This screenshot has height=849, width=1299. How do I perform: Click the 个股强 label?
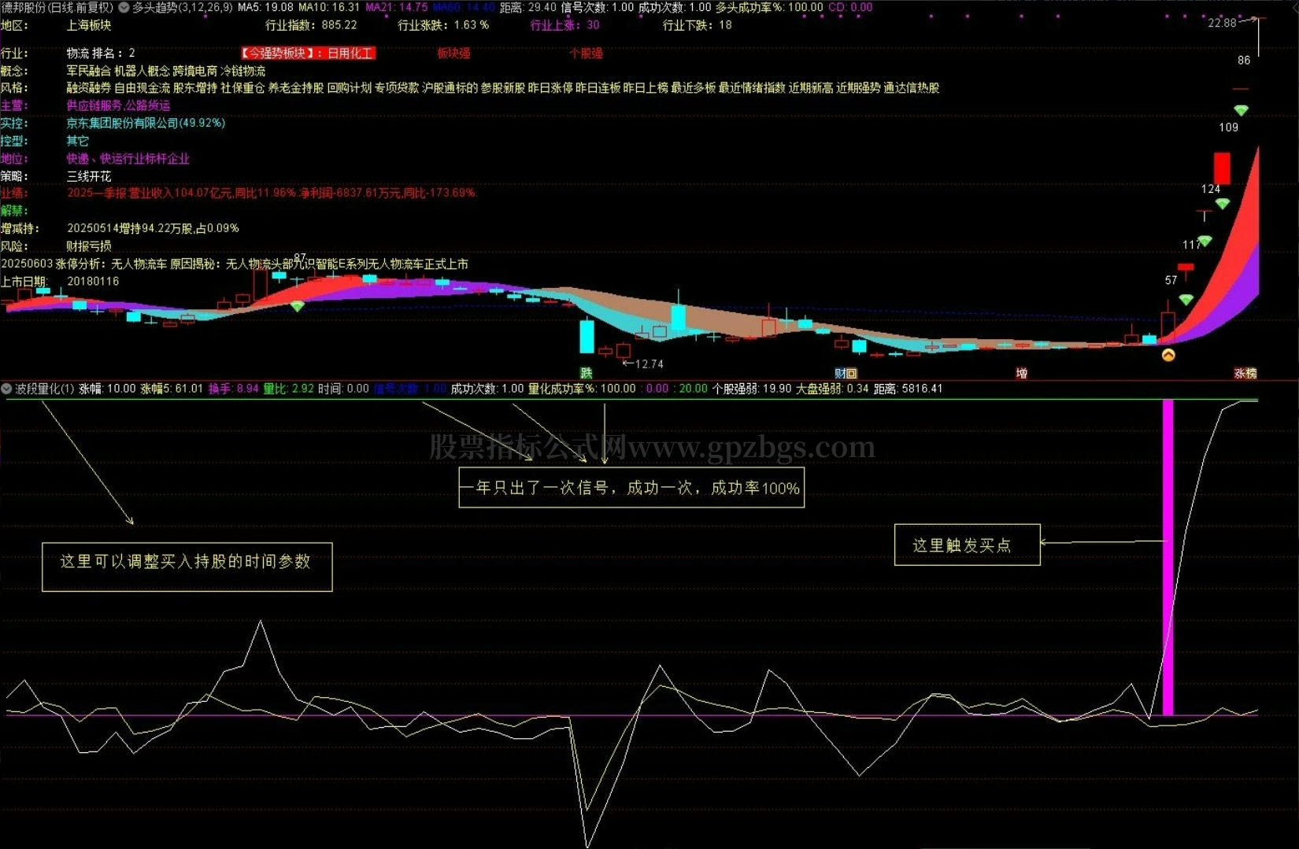[x=586, y=54]
